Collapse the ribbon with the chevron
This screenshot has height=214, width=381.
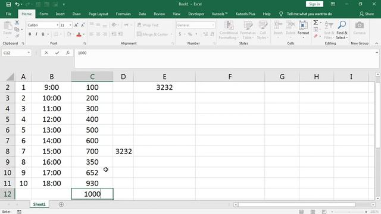coord(377,43)
